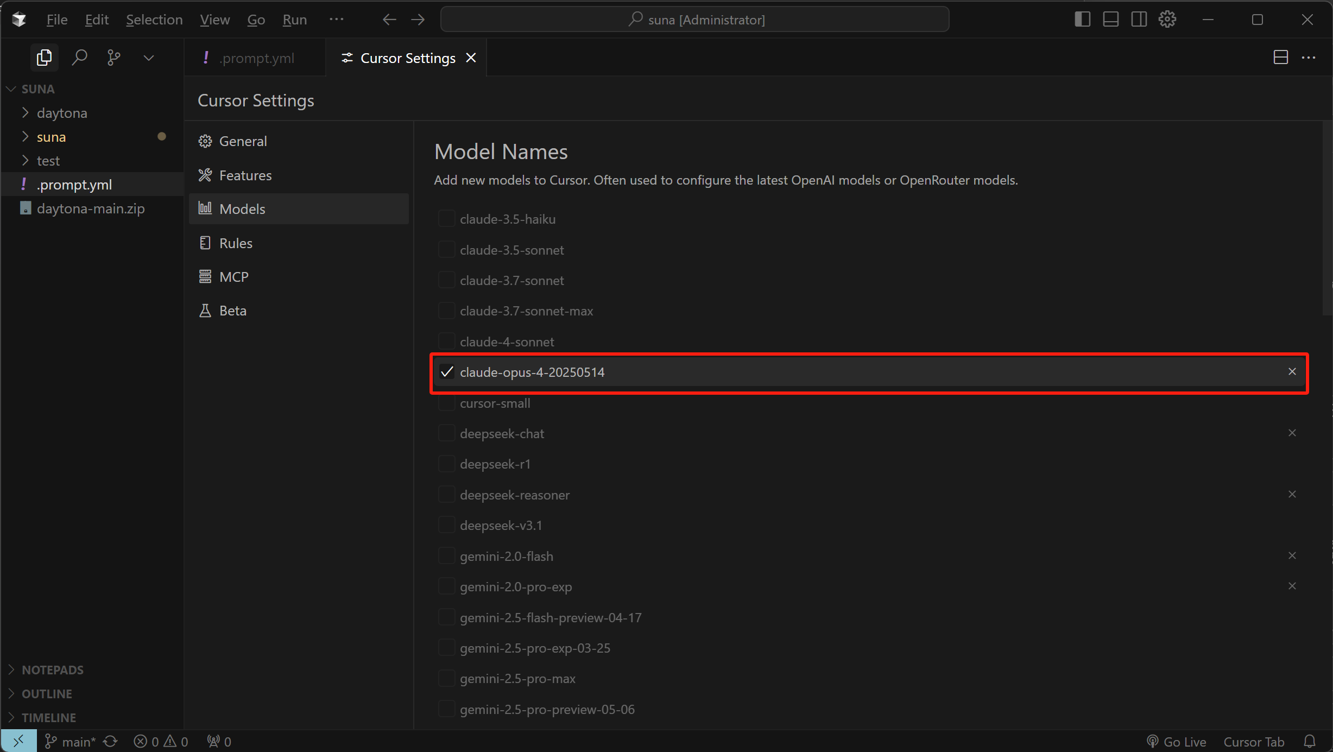Show hidden menus via the ellipsis
1333x752 pixels.
click(336, 20)
